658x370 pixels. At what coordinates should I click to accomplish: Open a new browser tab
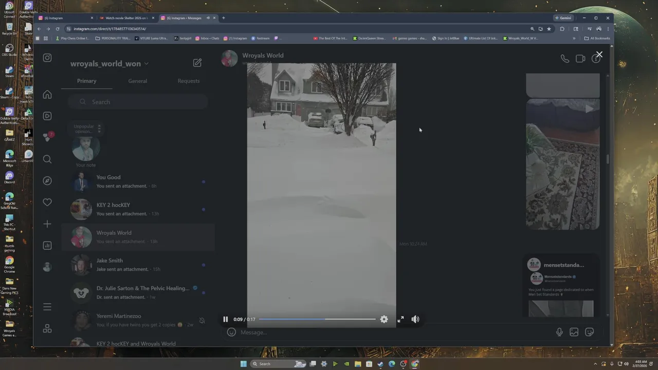[x=223, y=18]
